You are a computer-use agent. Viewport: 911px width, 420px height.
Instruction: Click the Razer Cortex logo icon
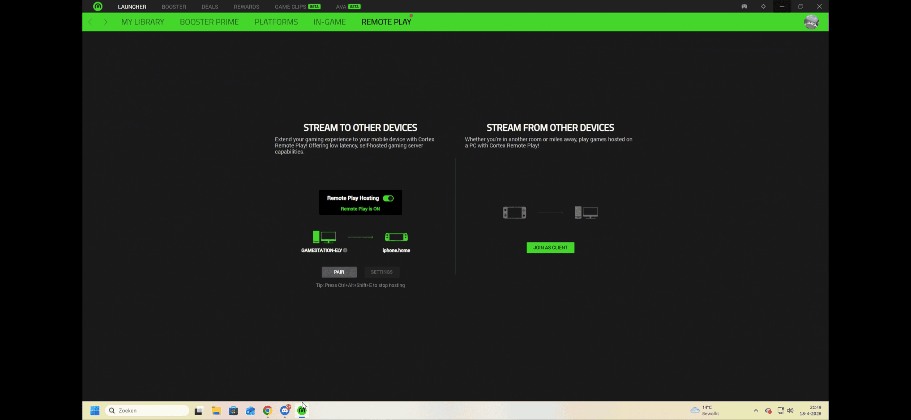click(x=98, y=6)
